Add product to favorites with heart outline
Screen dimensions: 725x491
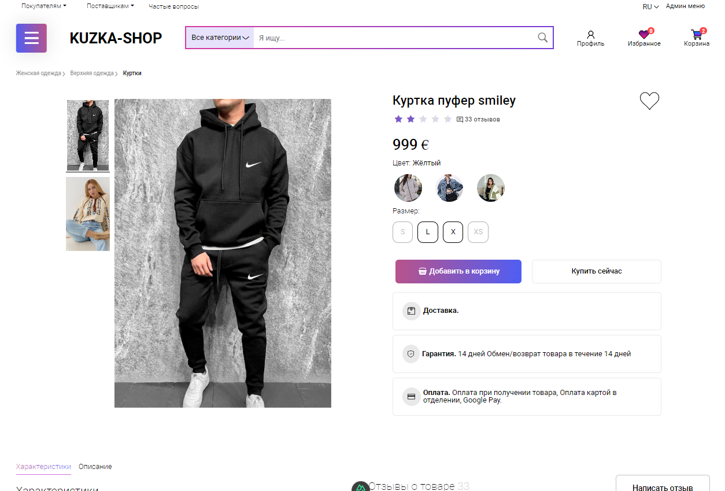point(649,101)
